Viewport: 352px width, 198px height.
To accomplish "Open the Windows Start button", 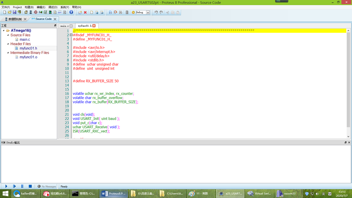I will (5, 193).
